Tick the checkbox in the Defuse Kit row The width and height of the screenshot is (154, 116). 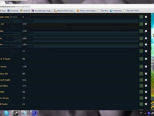point(146,73)
